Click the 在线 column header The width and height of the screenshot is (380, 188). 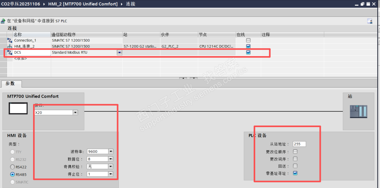click(x=248, y=35)
